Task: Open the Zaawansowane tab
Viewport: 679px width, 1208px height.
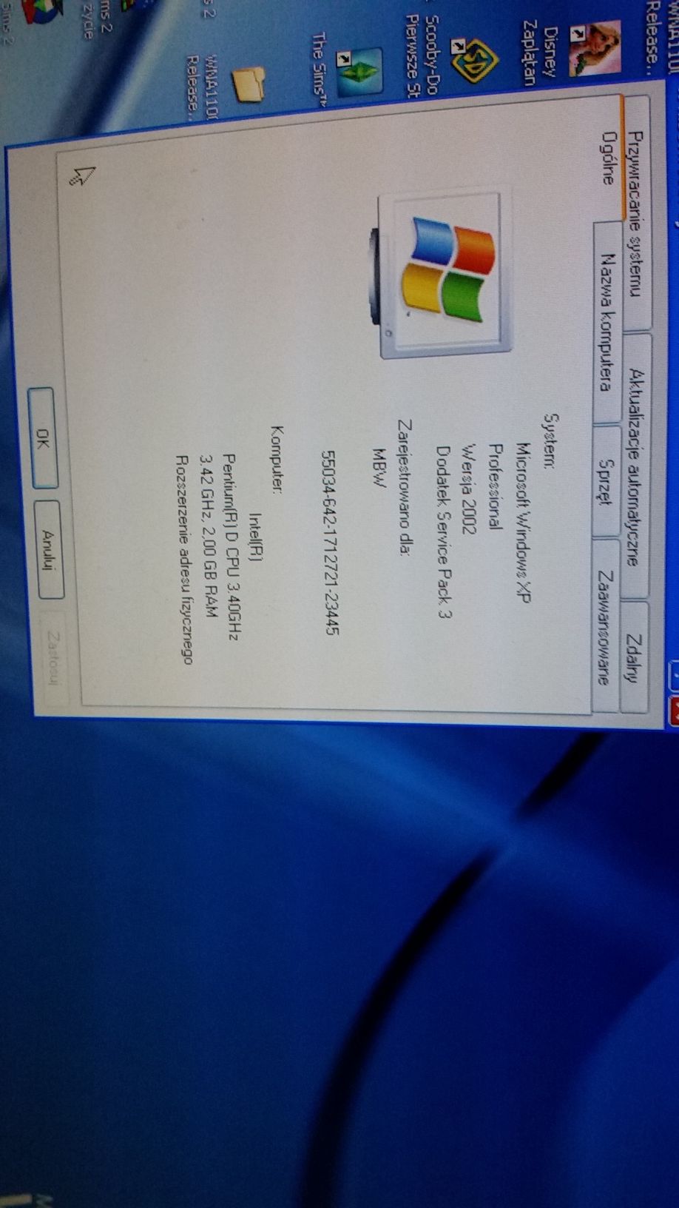Action: 604,625
